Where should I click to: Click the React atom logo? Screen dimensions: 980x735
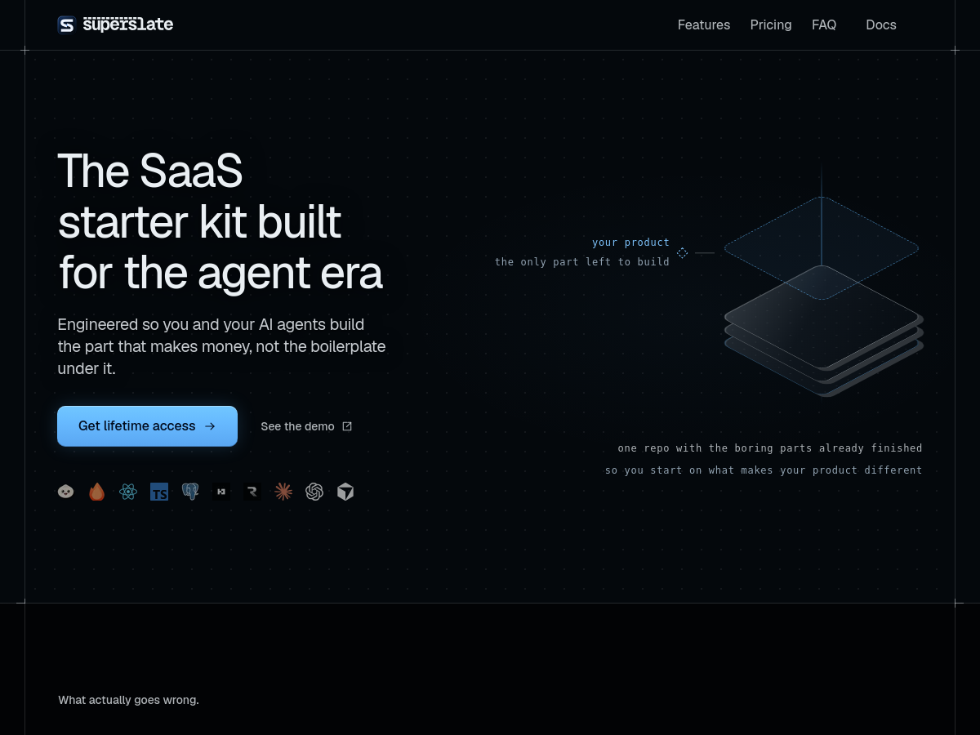[x=128, y=492]
